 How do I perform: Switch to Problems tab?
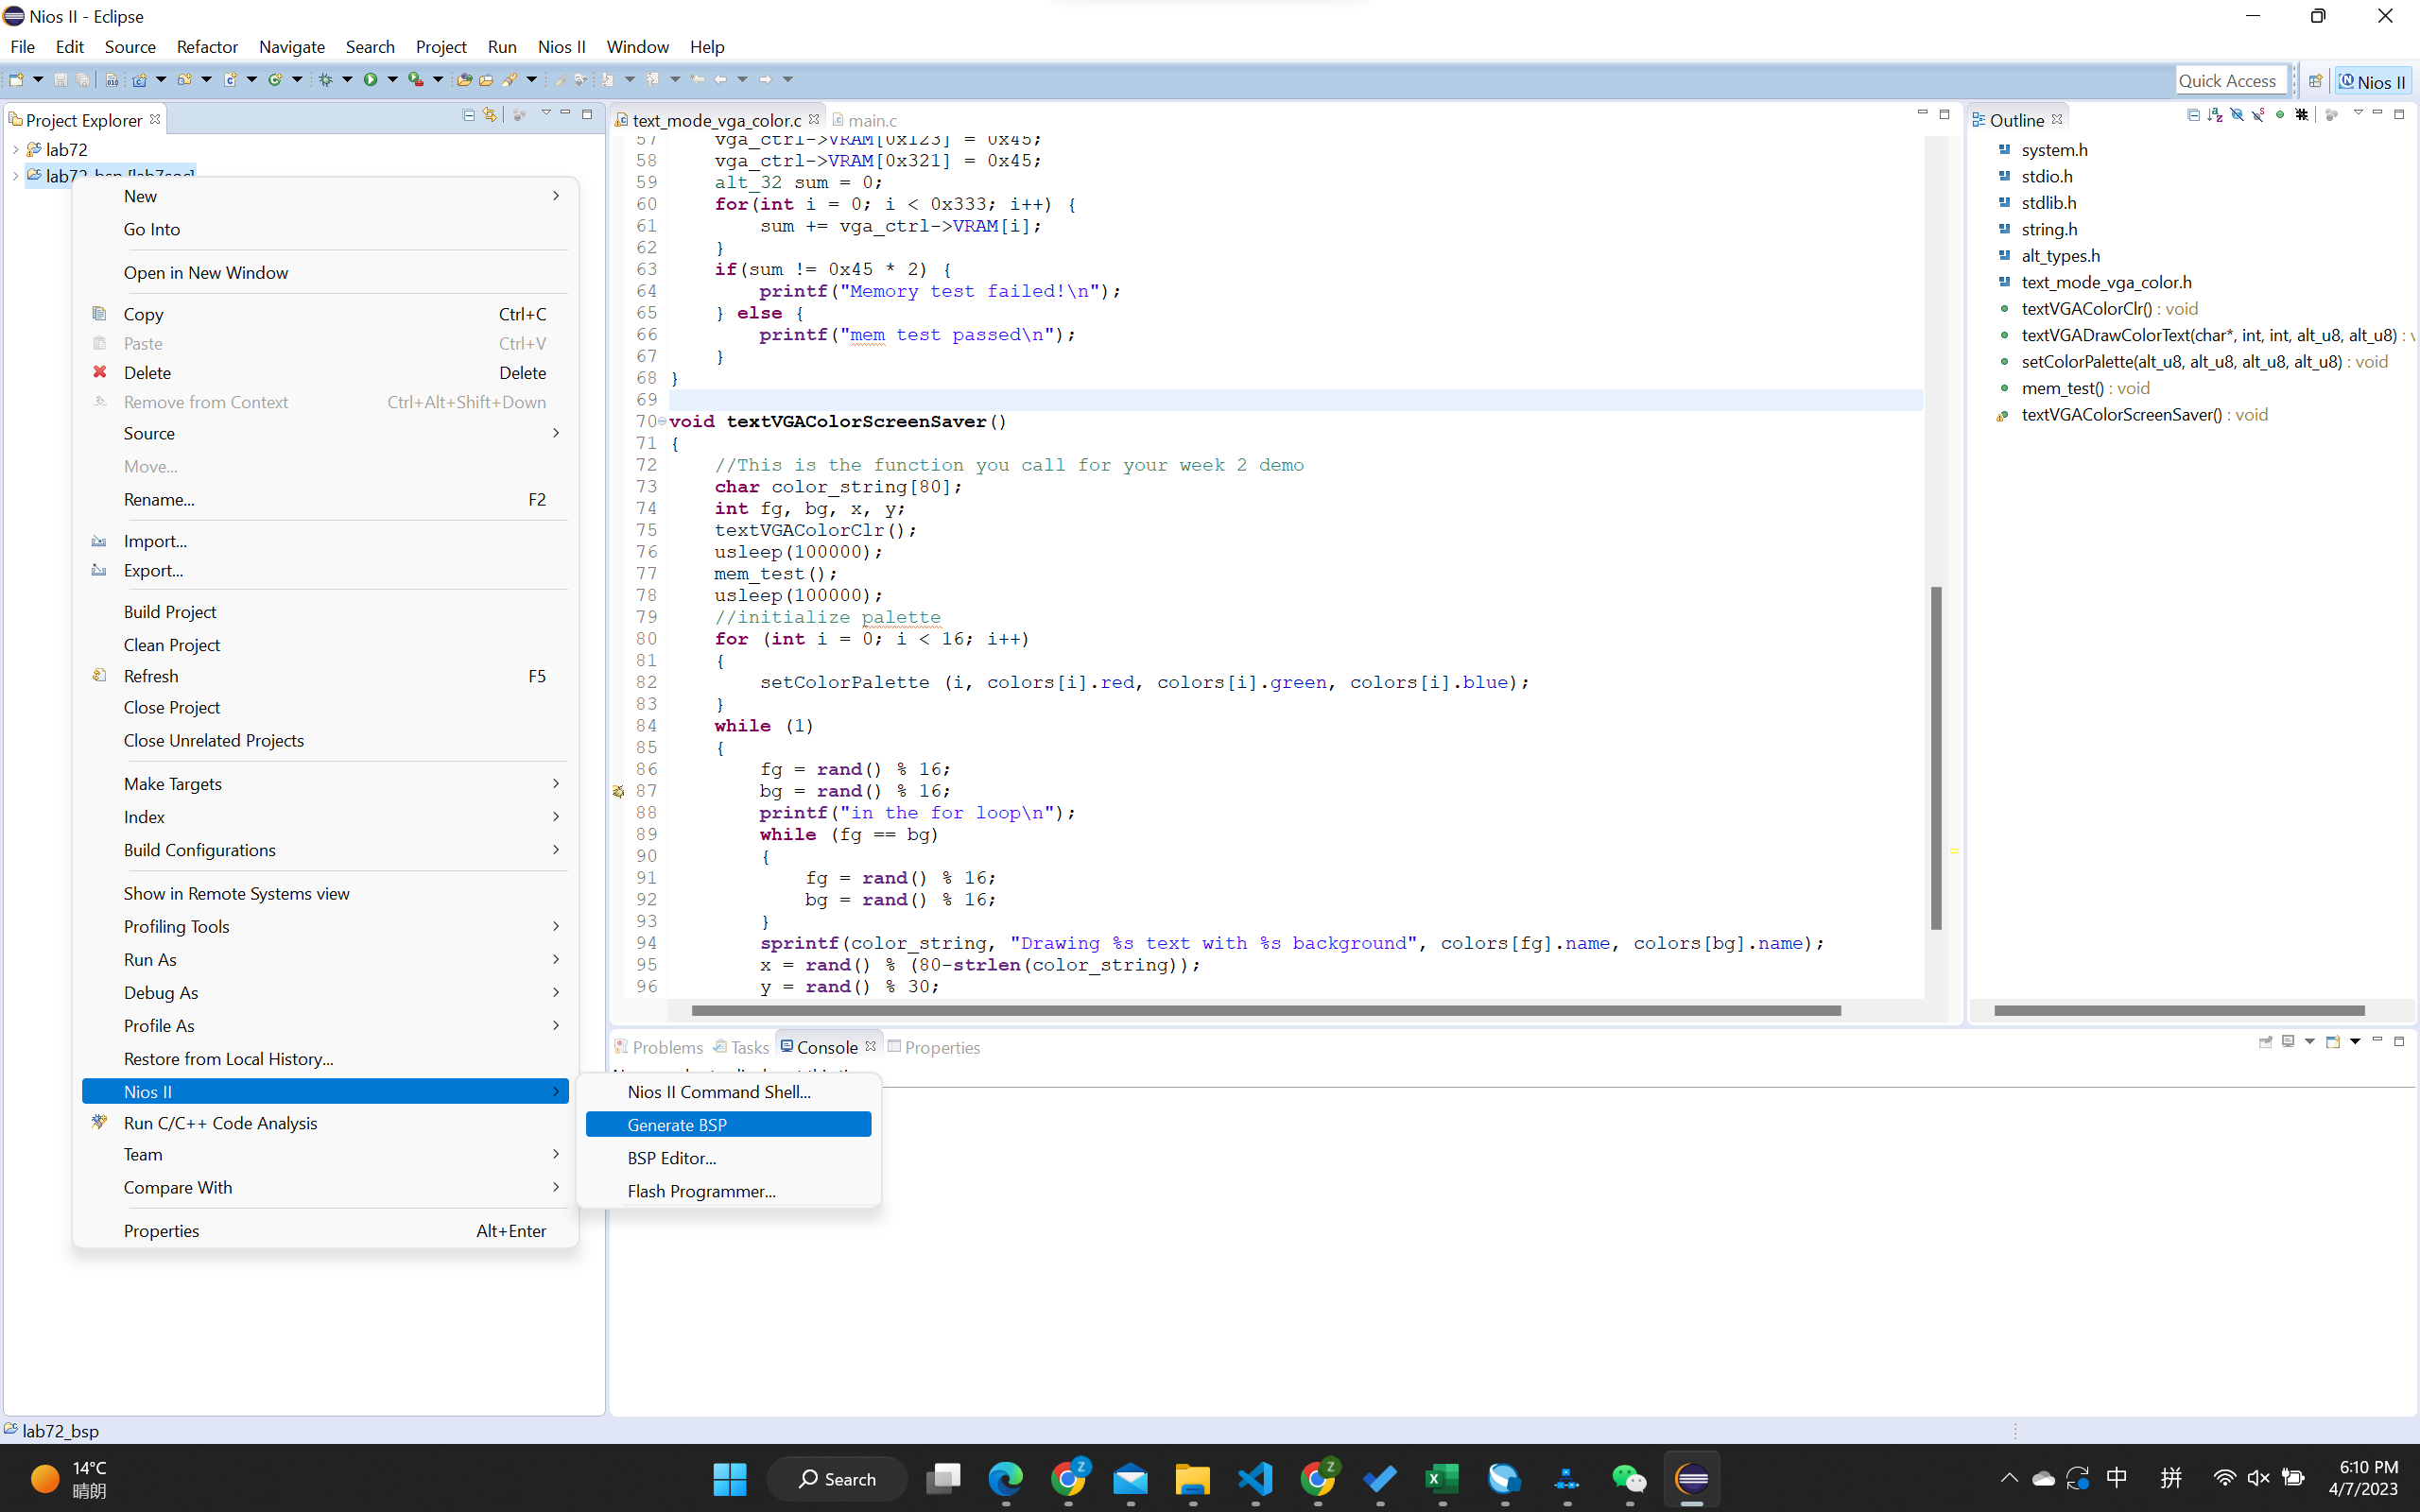(x=658, y=1047)
